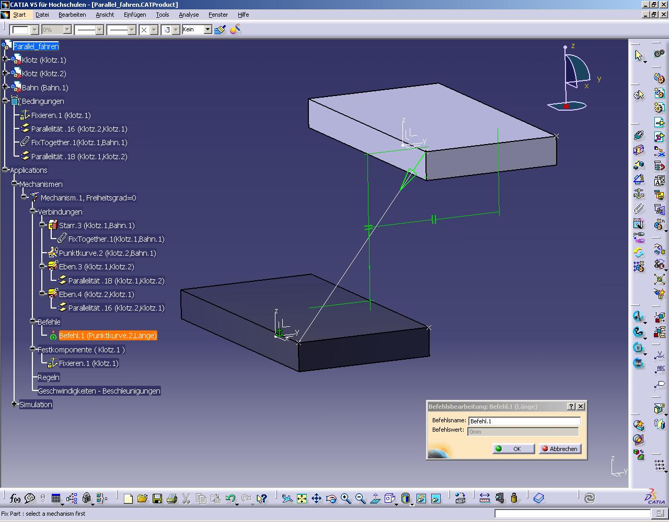Click the Befehlsname input field
This screenshot has width=669, height=522.
click(x=524, y=421)
